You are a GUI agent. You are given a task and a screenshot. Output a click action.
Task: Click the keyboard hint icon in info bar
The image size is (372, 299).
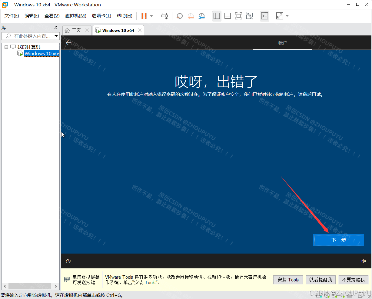[x=67, y=280]
